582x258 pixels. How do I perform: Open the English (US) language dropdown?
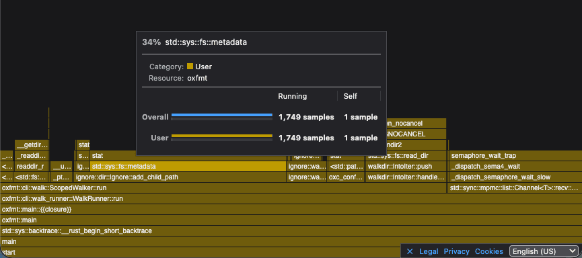pos(544,251)
